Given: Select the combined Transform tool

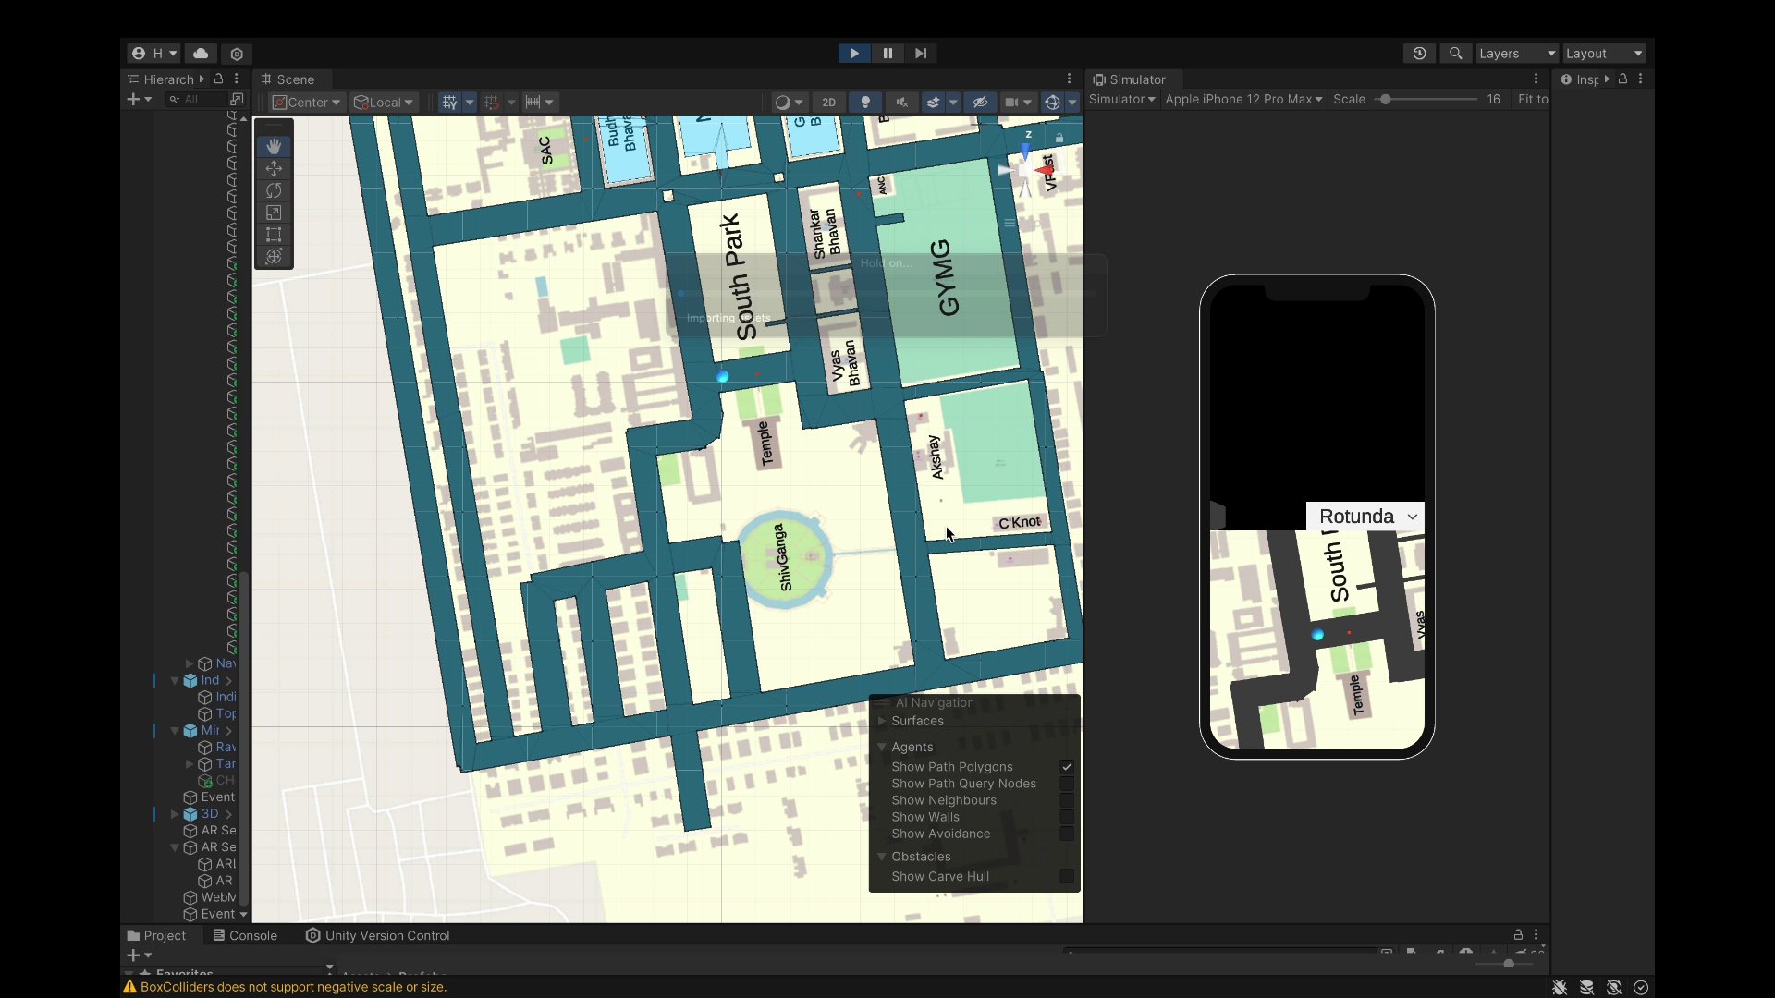Looking at the screenshot, I should click(274, 257).
